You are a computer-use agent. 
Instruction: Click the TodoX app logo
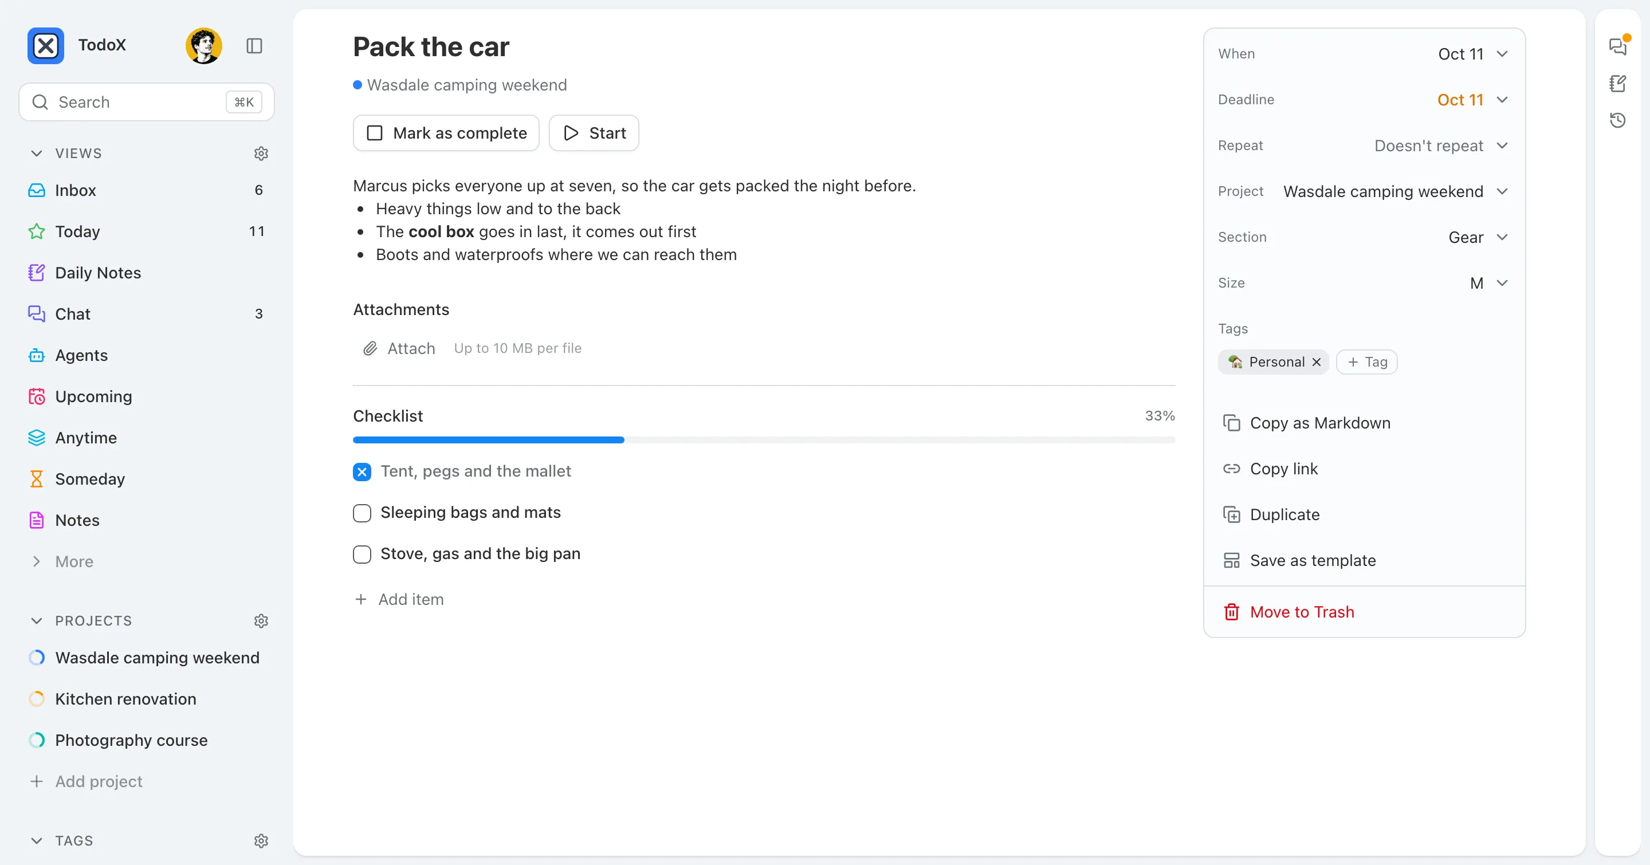click(x=45, y=45)
